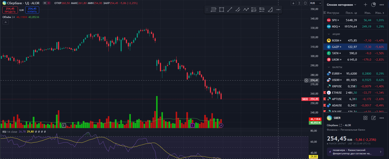Click the Финансы sector text
The height and width of the screenshot is (159, 389).
pyautogui.click(x=332, y=130)
